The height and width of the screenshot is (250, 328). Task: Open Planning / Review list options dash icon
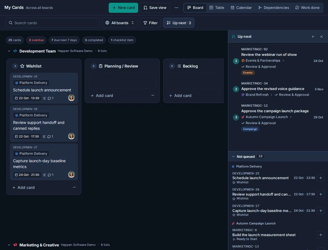point(153,95)
